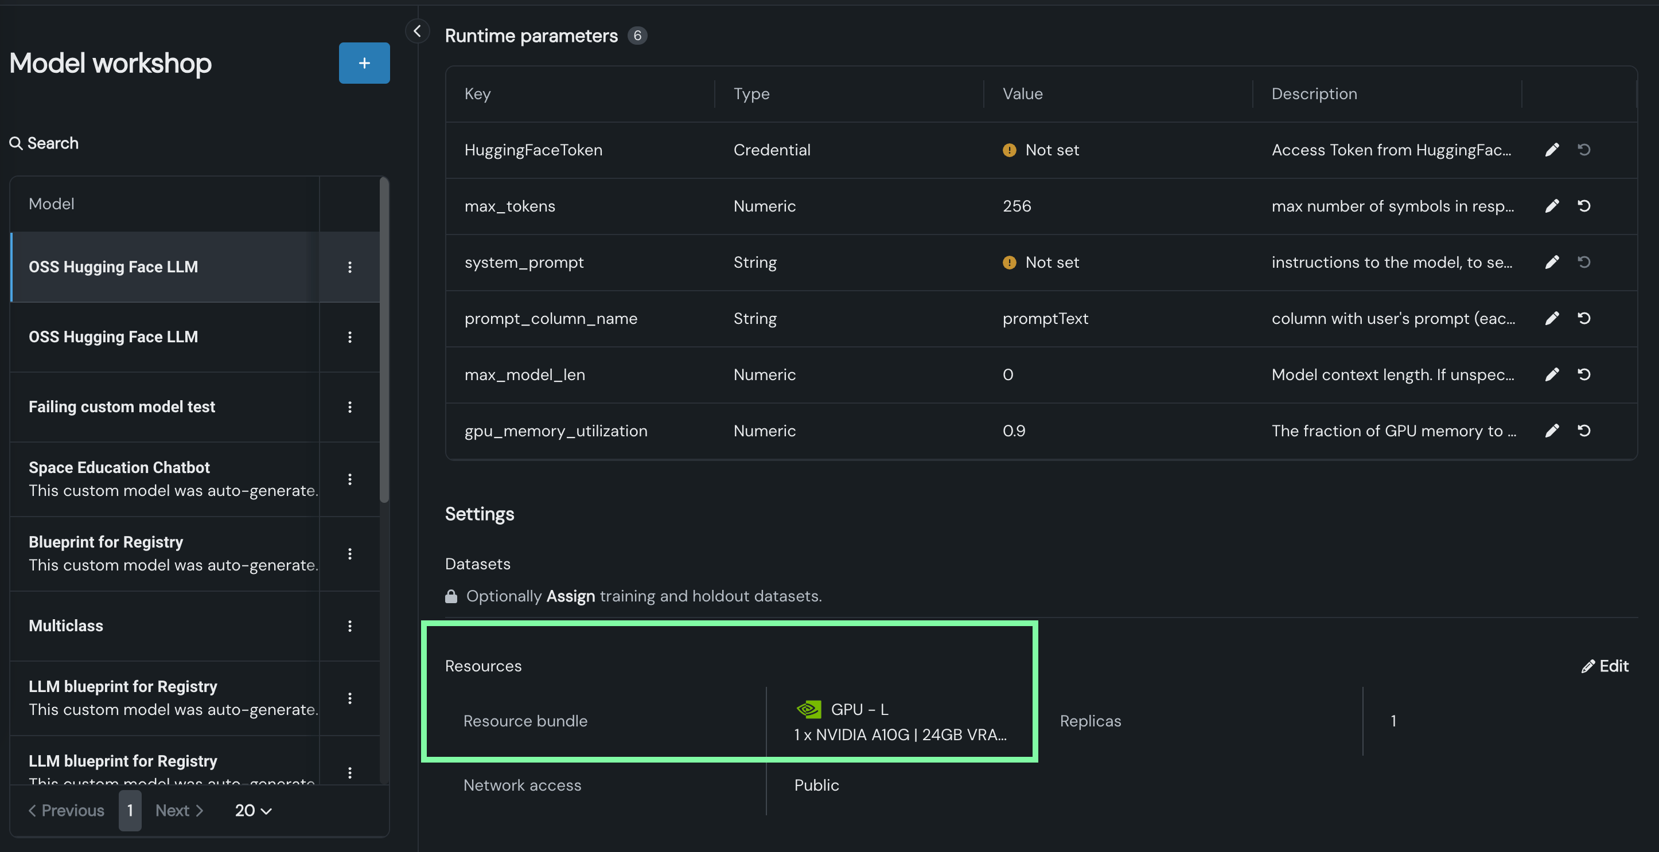
Task: Click the Assign datasets link
Action: coord(570,596)
